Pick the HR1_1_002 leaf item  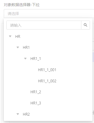(47, 81)
